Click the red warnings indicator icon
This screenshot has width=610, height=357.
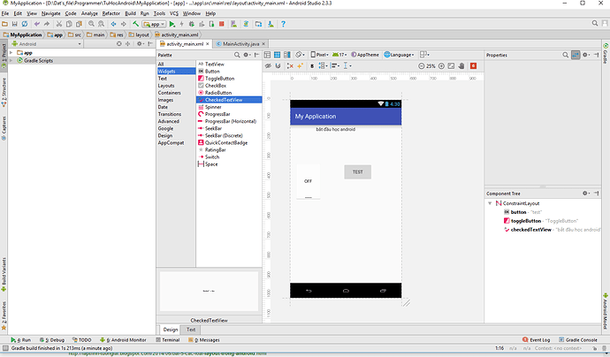pyautogui.click(x=474, y=65)
